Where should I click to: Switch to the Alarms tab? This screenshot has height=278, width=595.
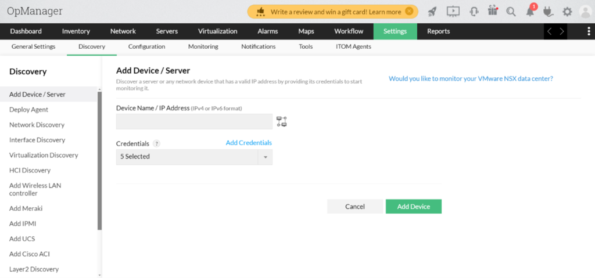267,31
